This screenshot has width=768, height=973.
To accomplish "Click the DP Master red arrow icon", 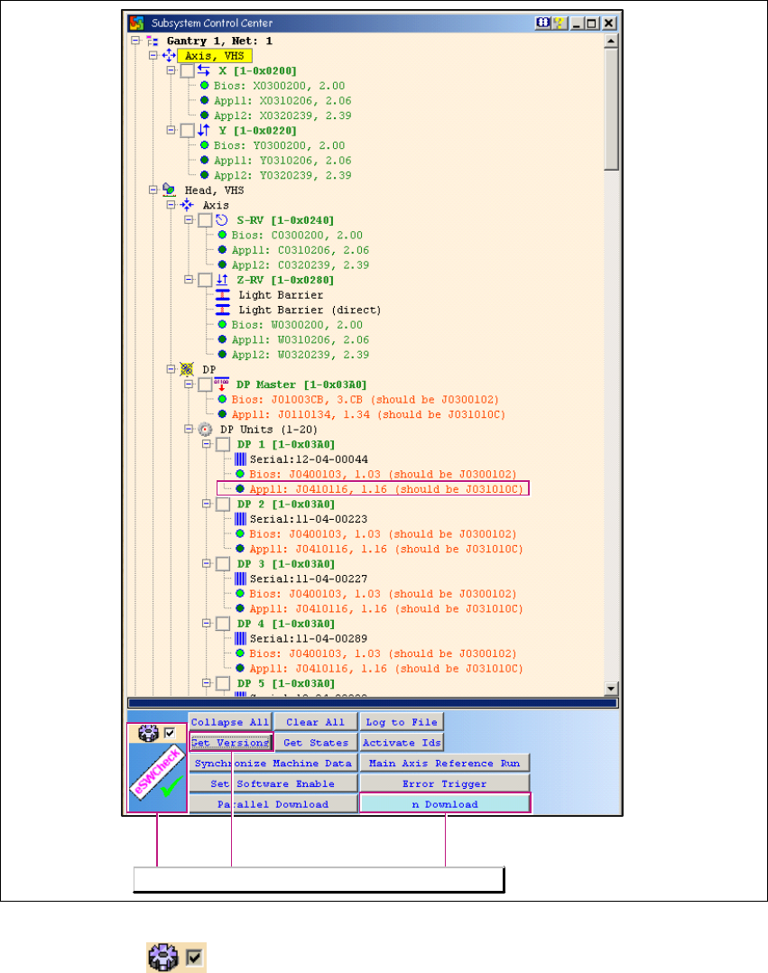I will coord(221,385).
